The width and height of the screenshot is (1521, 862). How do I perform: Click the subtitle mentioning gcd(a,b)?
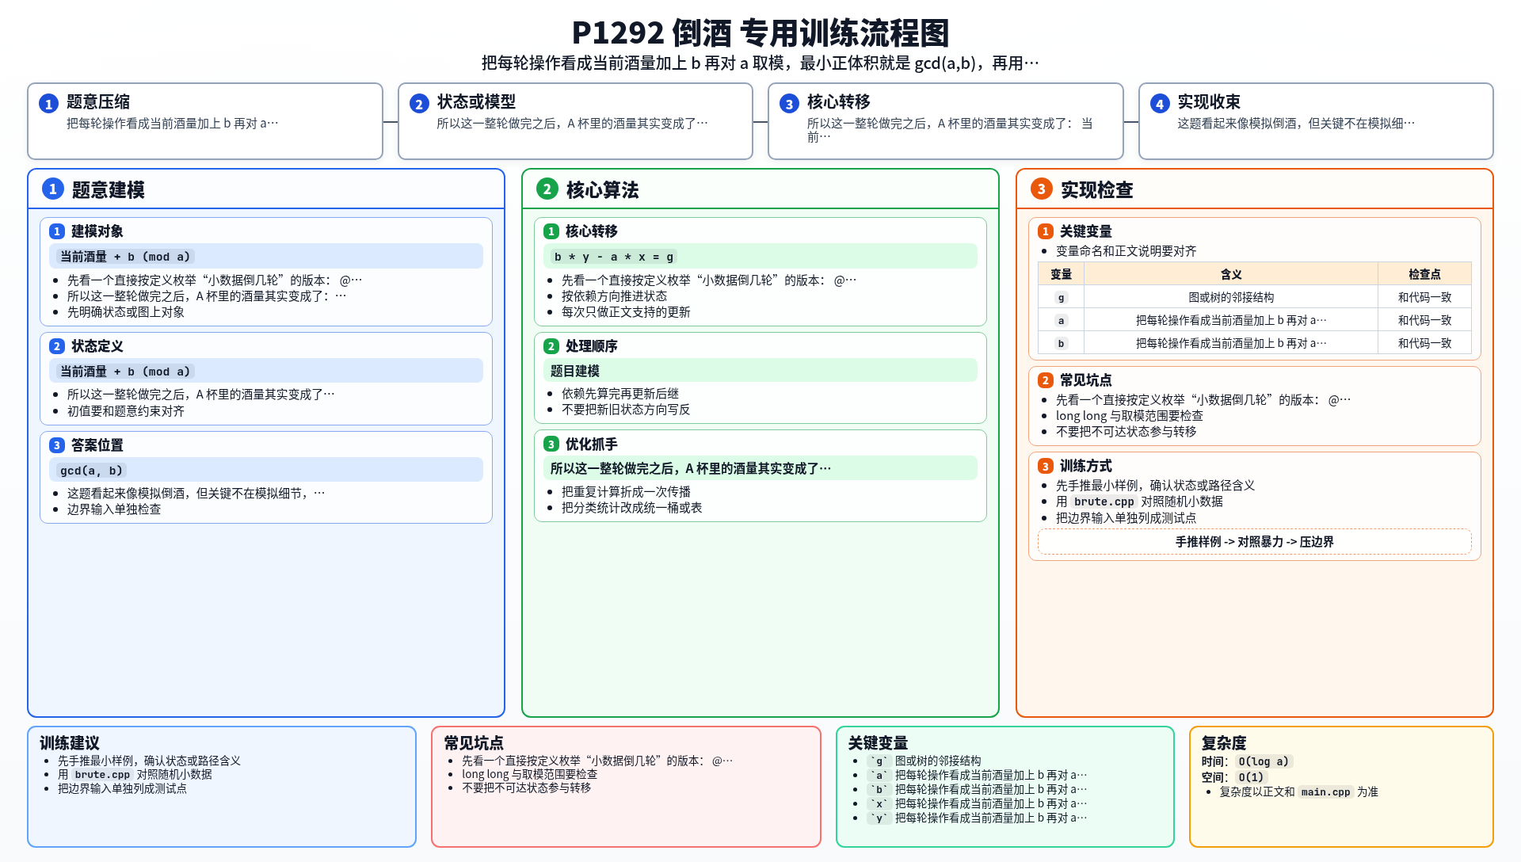(760, 63)
